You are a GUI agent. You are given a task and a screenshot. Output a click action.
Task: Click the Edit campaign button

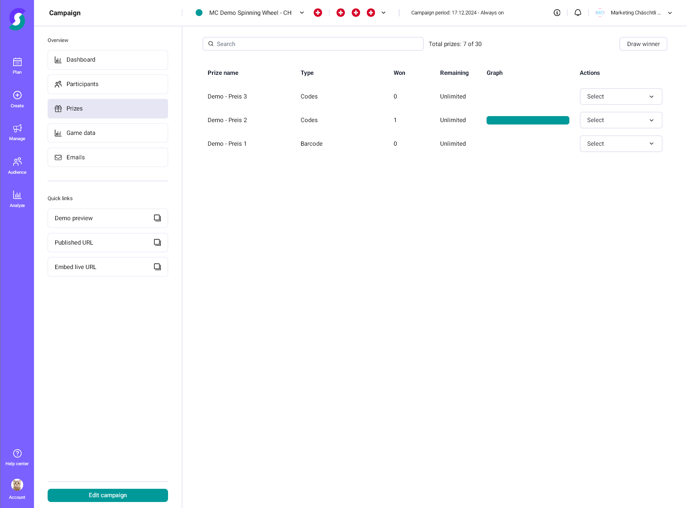108,495
